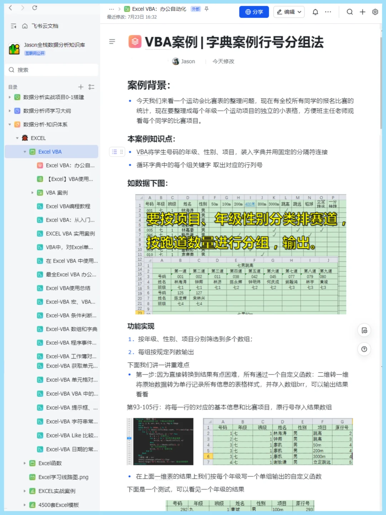
Task: Expand the VBA 案例 tree node
Action: [x=33, y=192]
